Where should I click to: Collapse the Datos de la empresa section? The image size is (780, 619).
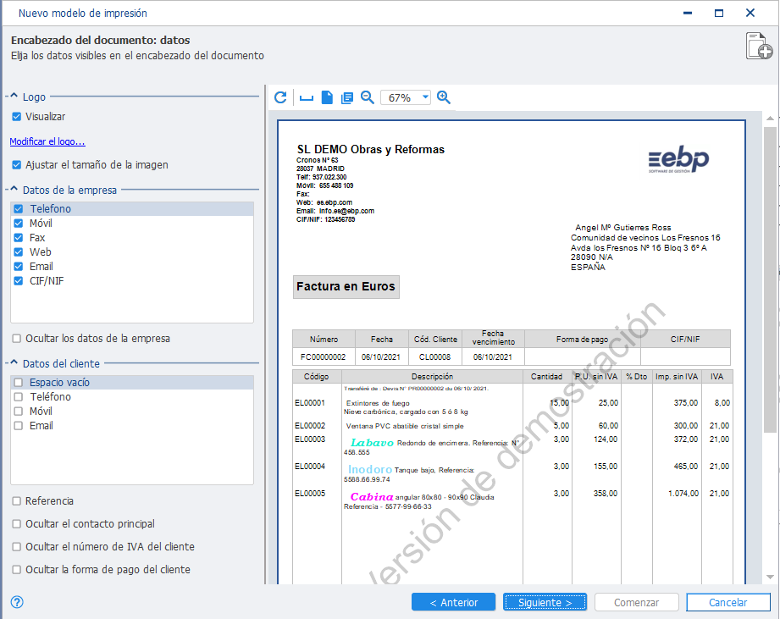point(14,190)
